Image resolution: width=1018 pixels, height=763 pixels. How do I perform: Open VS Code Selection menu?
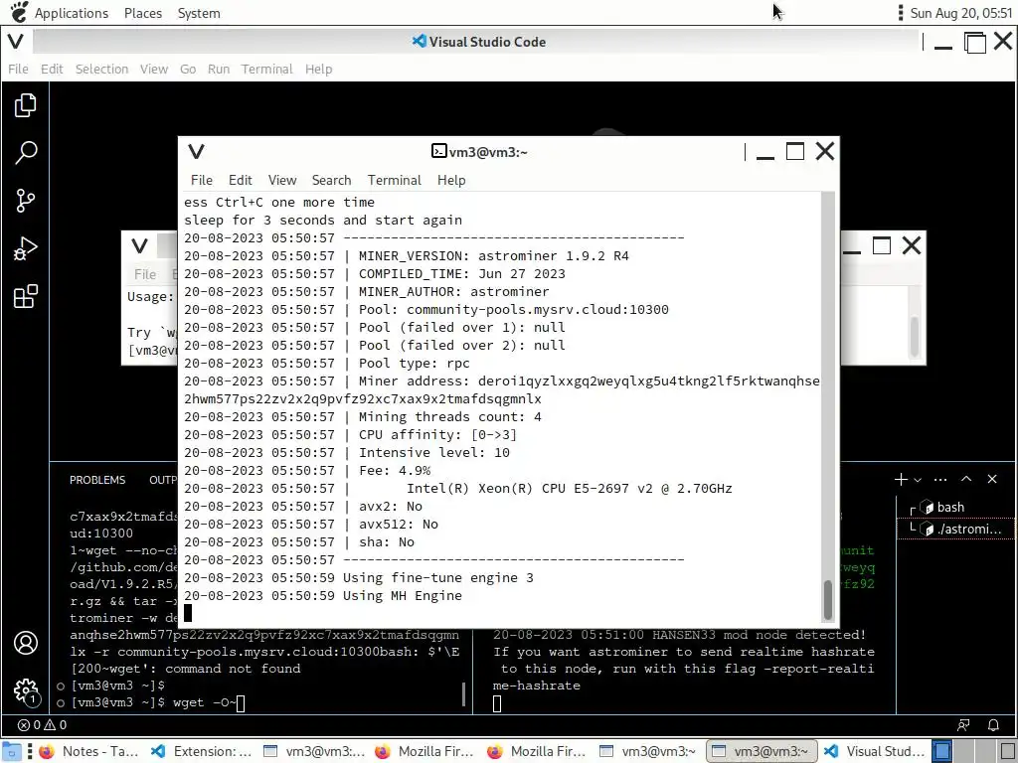click(101, 69)
